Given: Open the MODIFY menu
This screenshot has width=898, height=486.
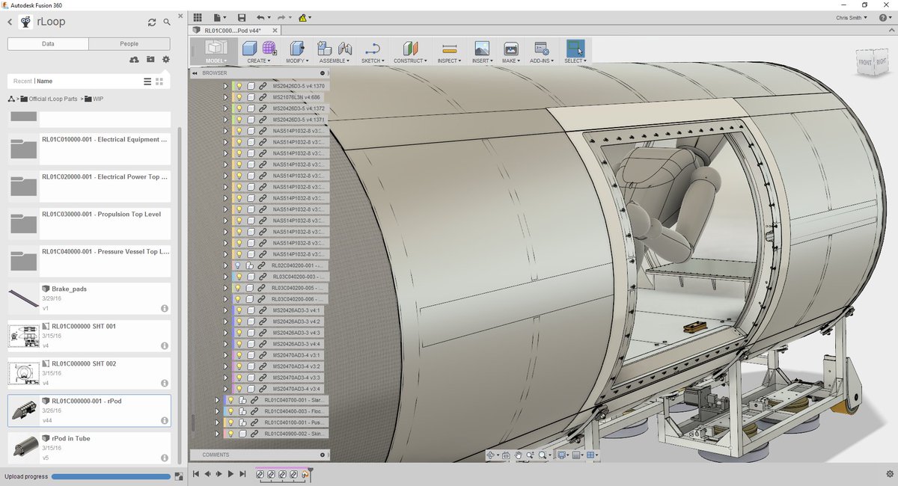Looking at the screenshot, I should pyautogui.click(x=298, y=61).
